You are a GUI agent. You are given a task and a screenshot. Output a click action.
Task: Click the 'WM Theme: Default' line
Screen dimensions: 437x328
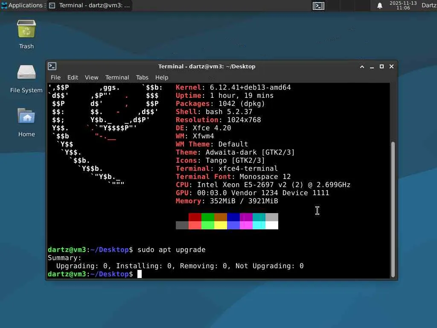pyautogui.click(x=212, y=144)
